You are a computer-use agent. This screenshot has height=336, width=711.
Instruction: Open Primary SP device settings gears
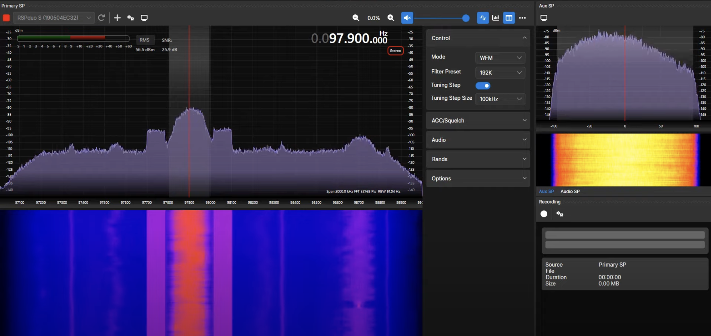click(x=130, y=18)
